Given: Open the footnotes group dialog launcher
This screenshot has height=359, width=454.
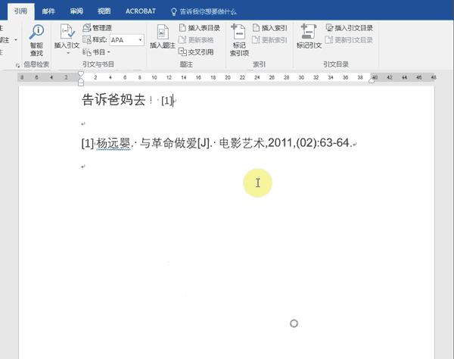Looking at the screenshot, I should pyautogui.click(x=17, y=66).
